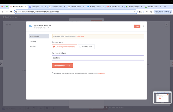Click the n8n-dev.yoobic.com address bar
The image size is (173, 112).
(75, 12)
